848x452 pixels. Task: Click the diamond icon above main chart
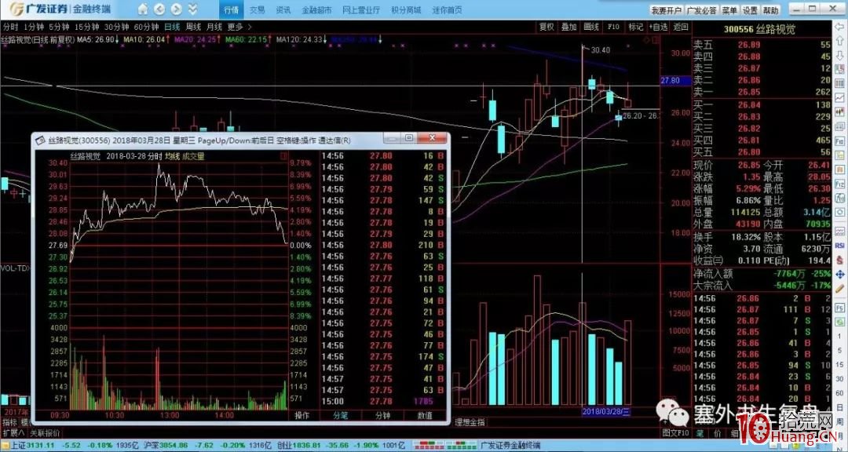pos(645,40)
